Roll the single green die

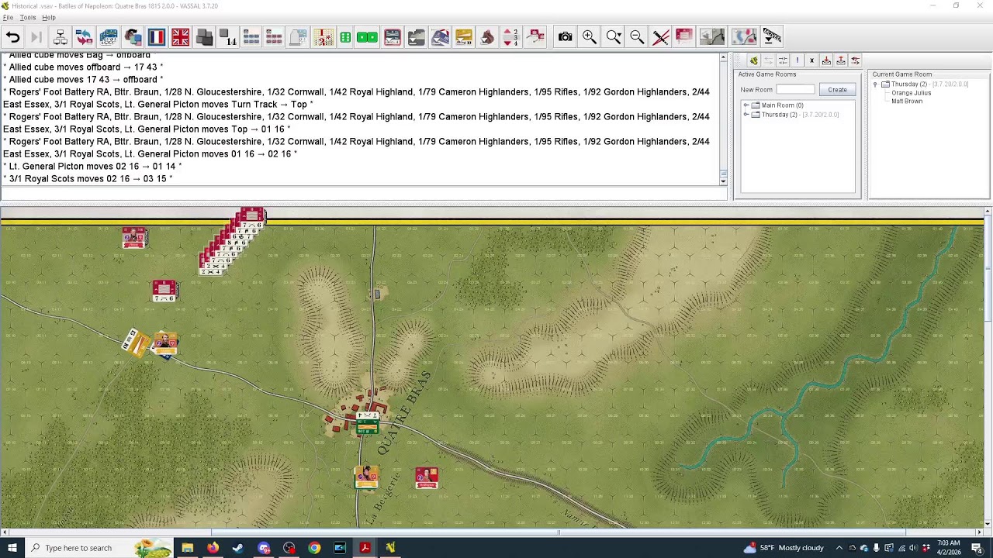coord(345,36)
